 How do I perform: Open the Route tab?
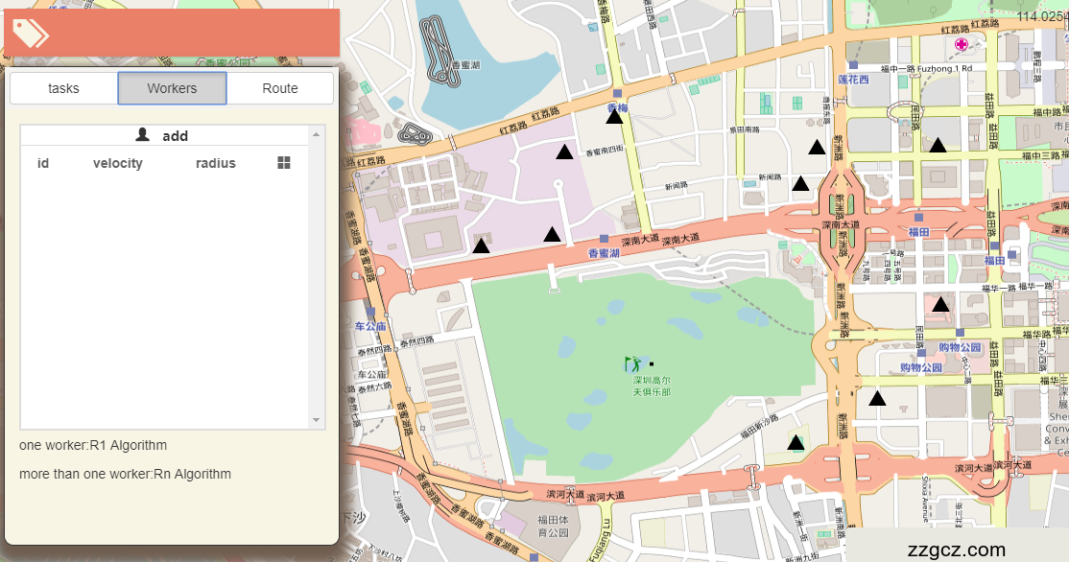point(280,88)
